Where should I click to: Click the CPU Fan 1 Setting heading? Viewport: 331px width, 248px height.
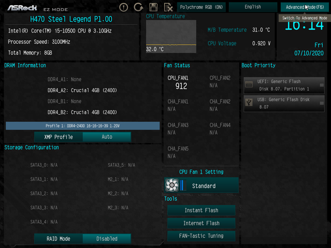tap(201, 172)
